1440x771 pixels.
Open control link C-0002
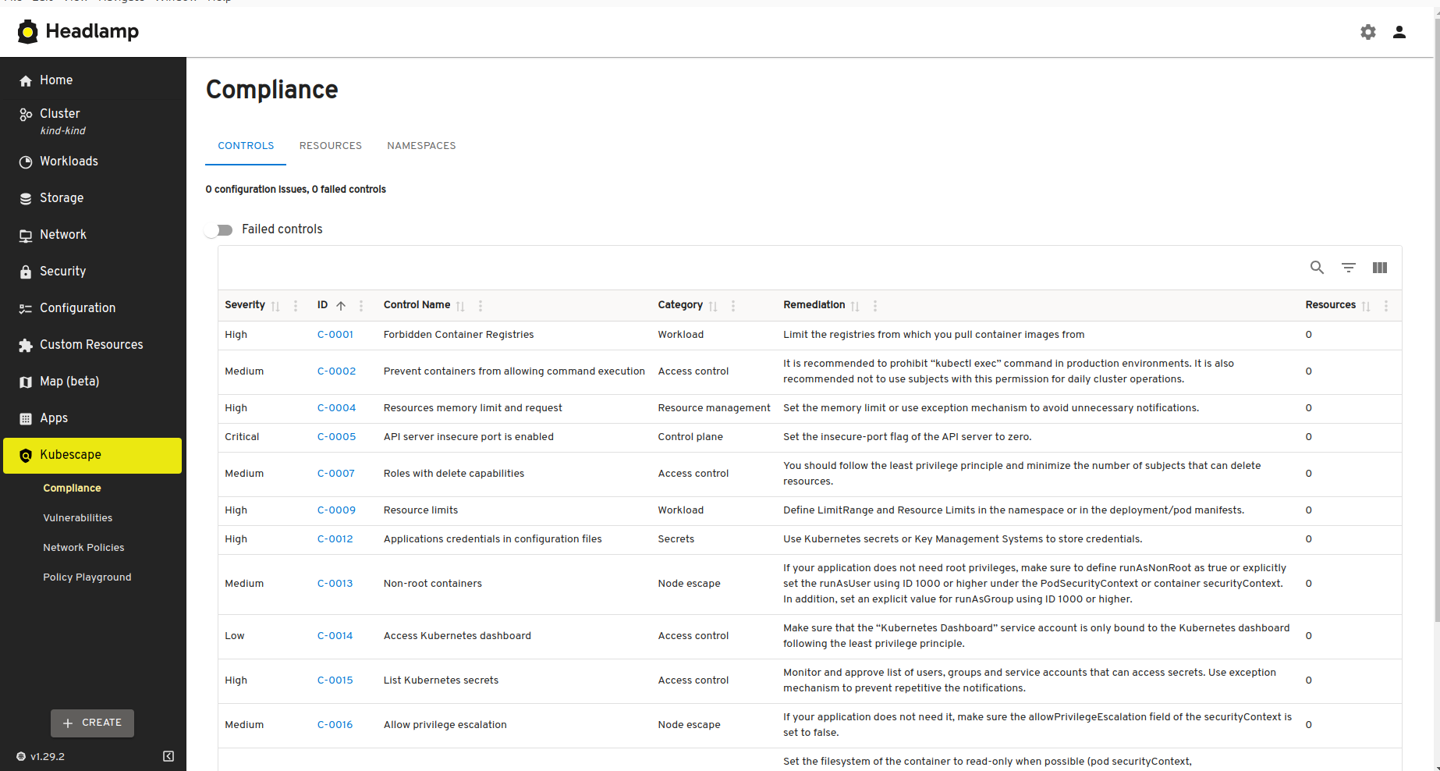point(336,371)
